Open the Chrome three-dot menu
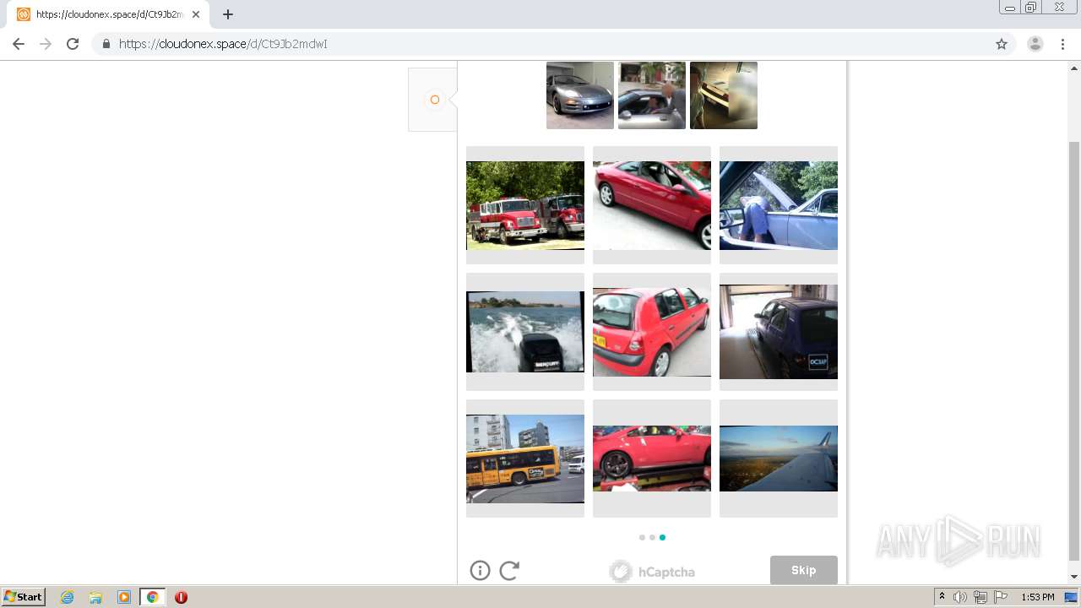This screenshot has height=608, width=1081. click(x=1062, y=44)
